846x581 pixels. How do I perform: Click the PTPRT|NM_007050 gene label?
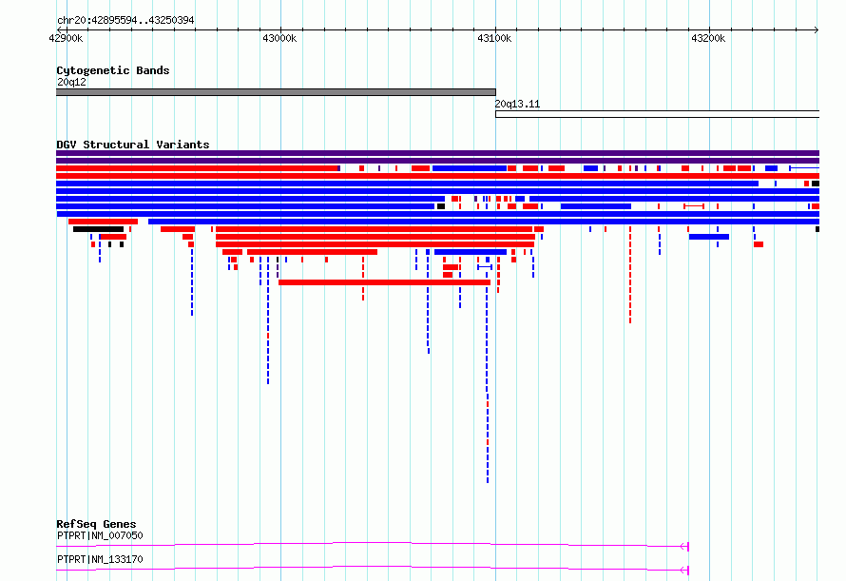[x=100, y=535]
